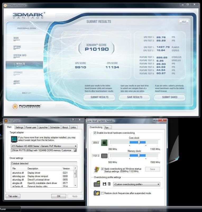The image size is (202, 212).
Task: Click the Futuremark Corporation logo icon
Action: click(x=15, y=107)
